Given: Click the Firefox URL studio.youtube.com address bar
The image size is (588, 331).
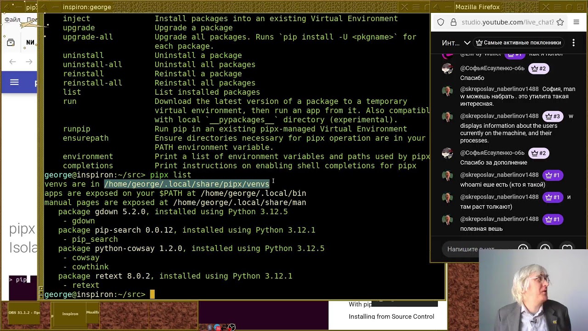Looking at the screenshot, I should 508,22.
